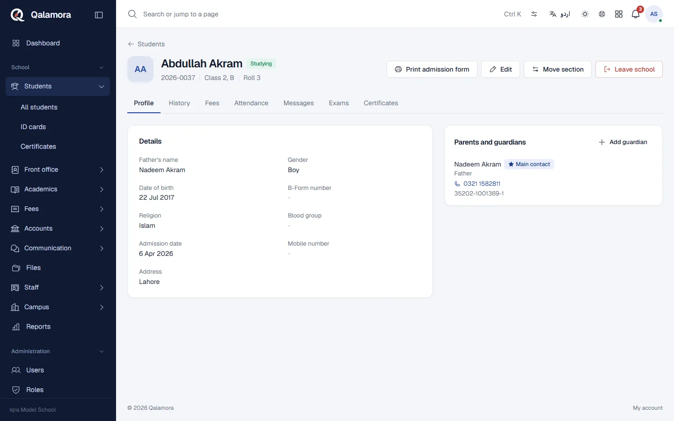The image size is (674, 421).
Task: Click the Edit student button
Action: point(501,69)
